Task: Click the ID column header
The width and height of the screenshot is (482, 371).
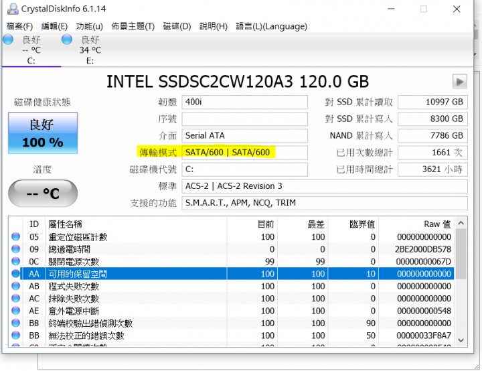Action: (34, 224)
